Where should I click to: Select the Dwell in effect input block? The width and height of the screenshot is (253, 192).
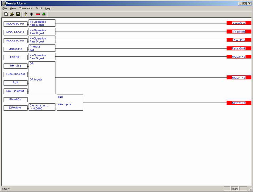(x=15, y=91)
